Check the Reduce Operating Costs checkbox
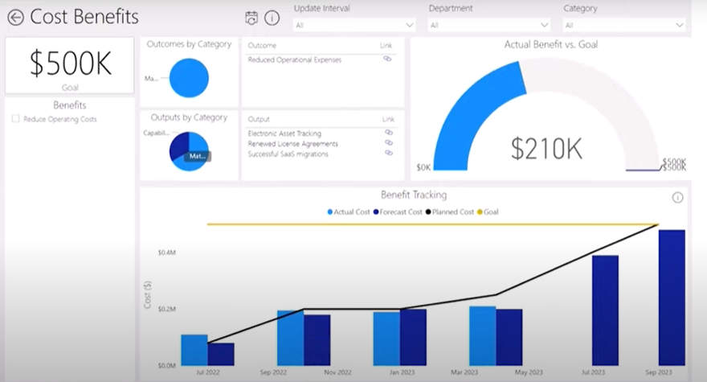This screenshot has height=382, width=707. (16, 119)
